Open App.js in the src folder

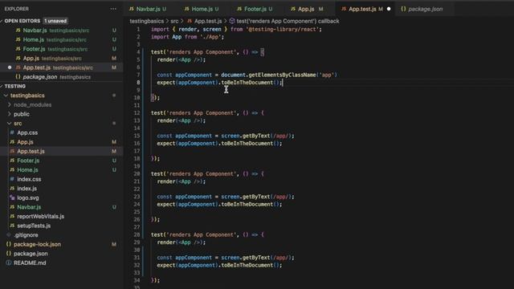click(25, 142)
